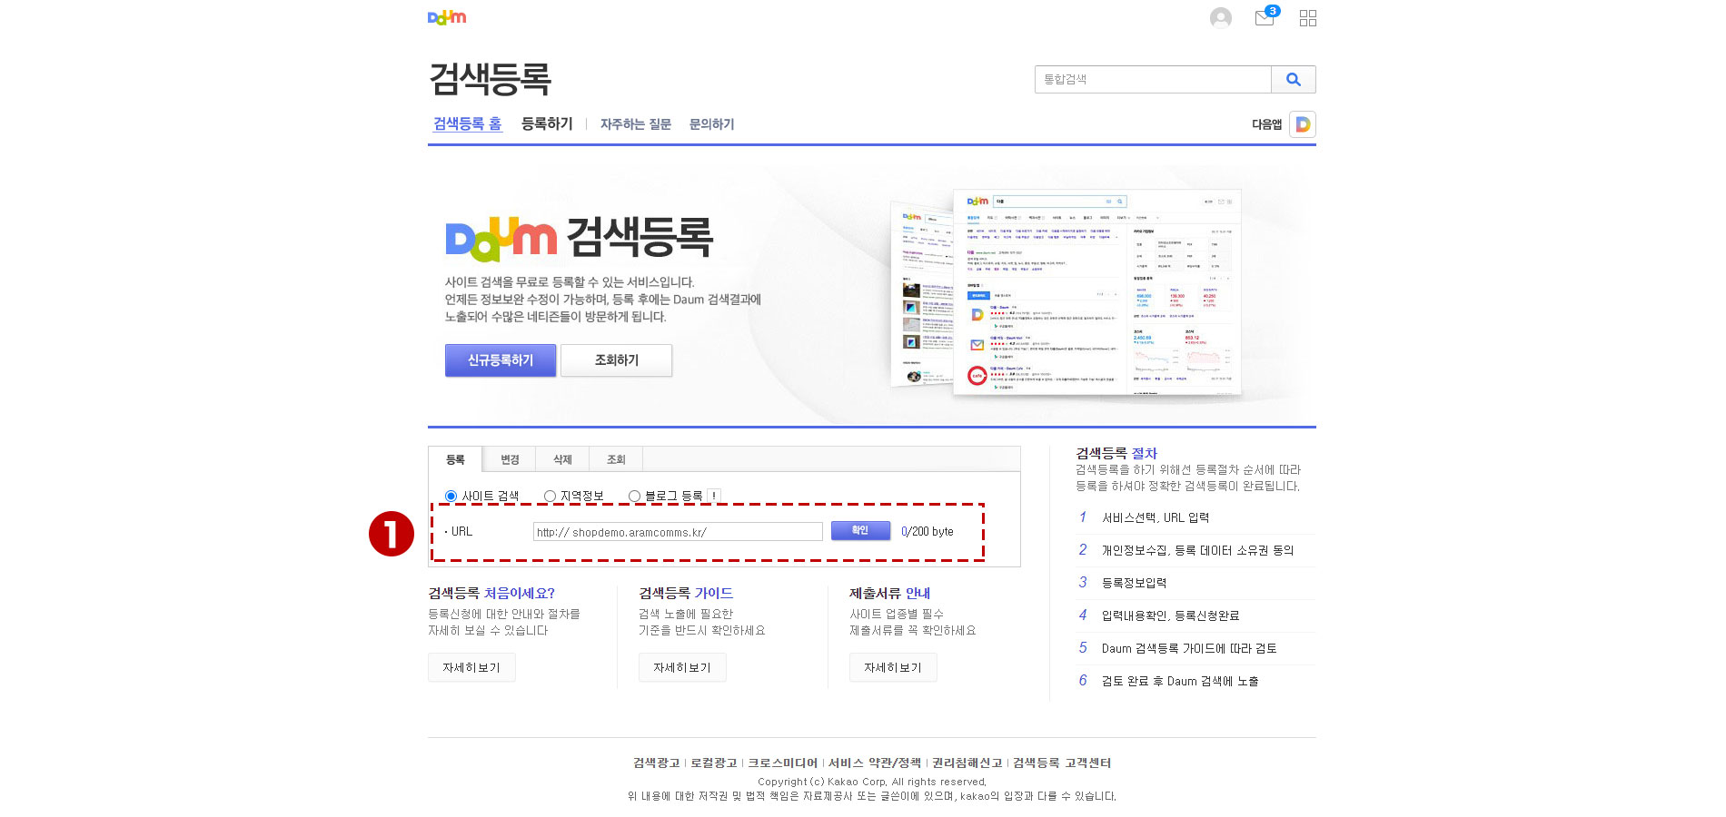
Task: Open the mail icon with badge 3
Action: [1265, 16]
